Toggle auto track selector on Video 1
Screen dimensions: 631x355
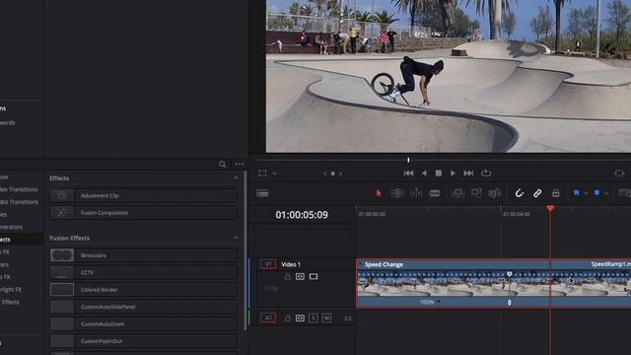click(300, 276)
